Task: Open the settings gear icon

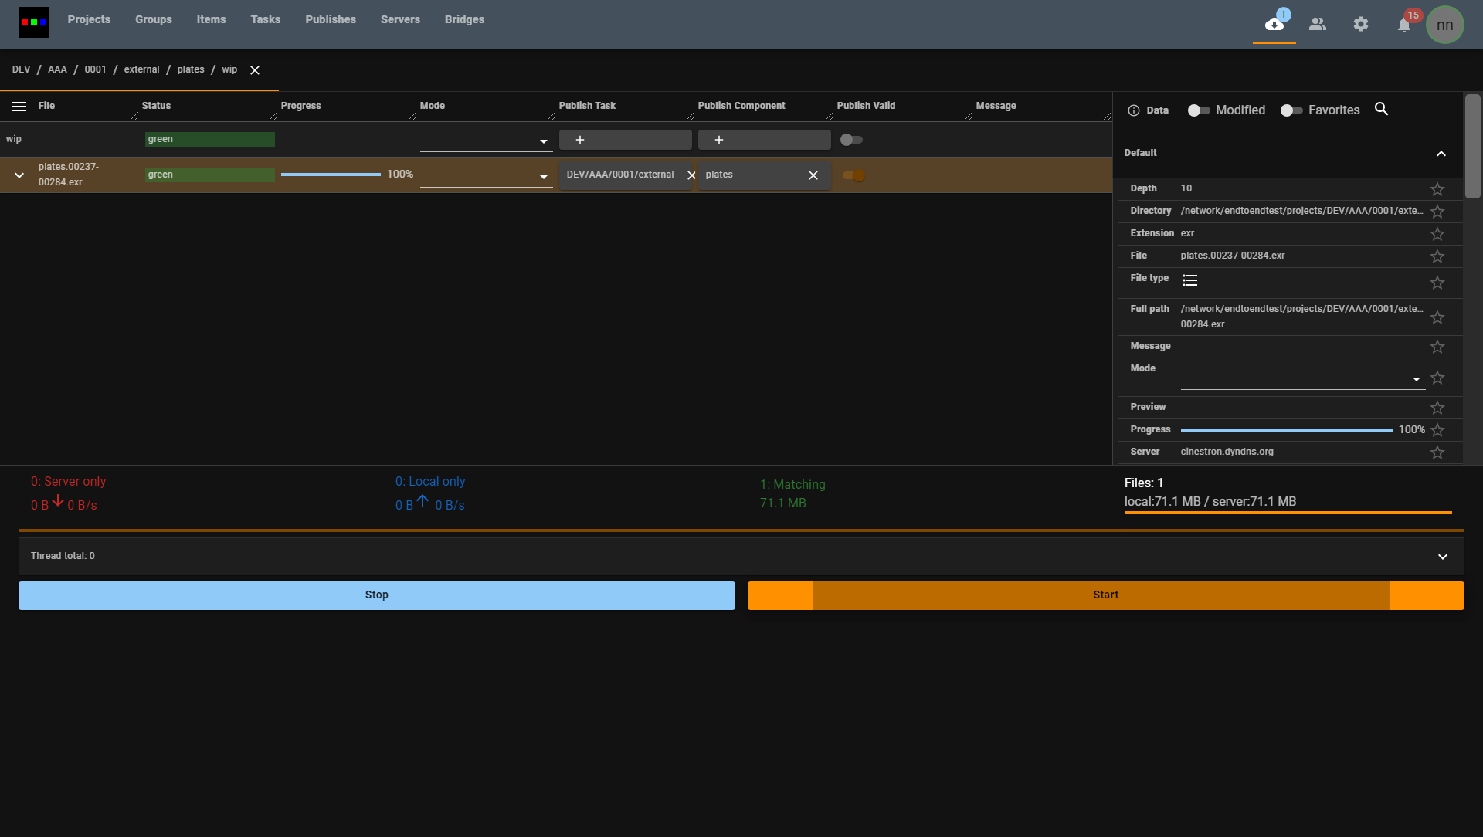Action: tap(1360, 25)
